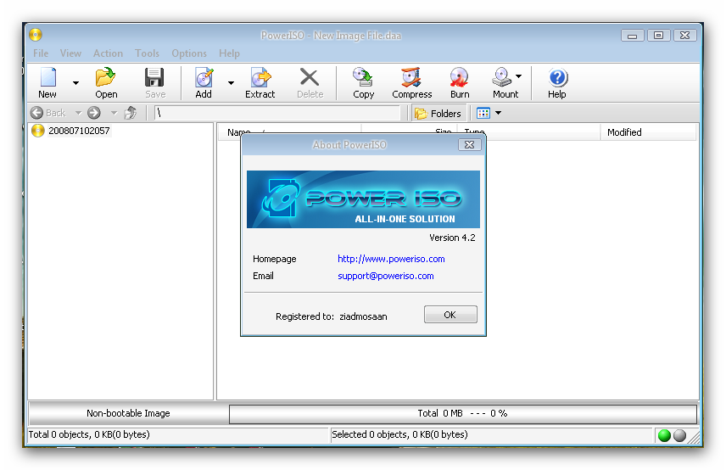Go up one folder level icon

131,113
